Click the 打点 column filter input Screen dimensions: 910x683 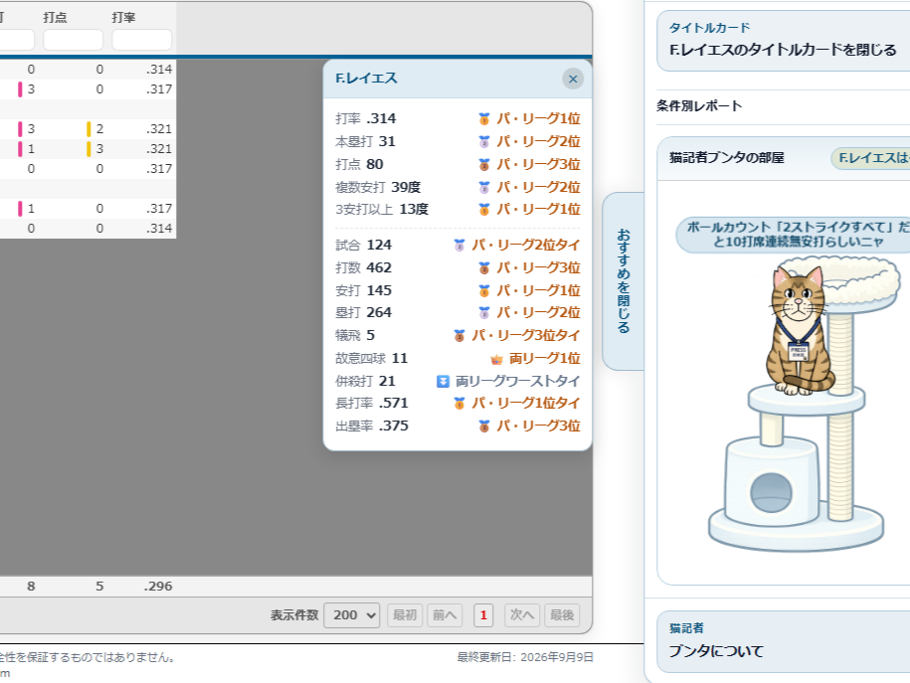coord(74,40)
